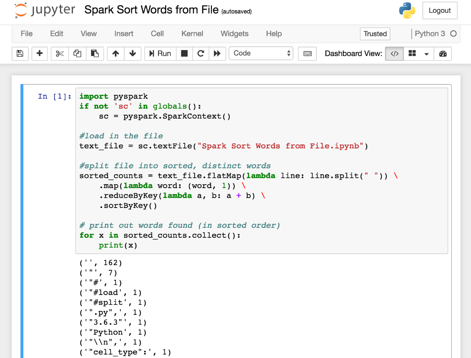Click the '.reduceByKey' code line

point(182,196)
